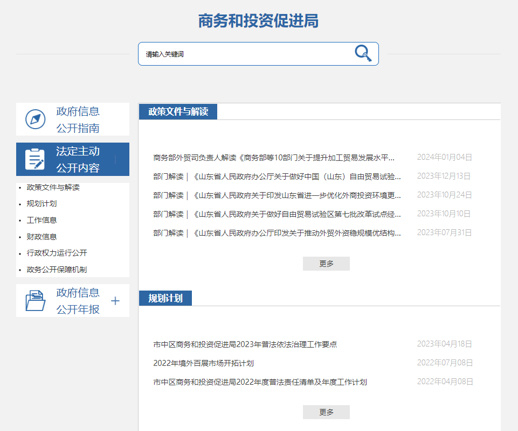Click the 政策文件与解读 section header tab
The width and height of the screenshot is (518, 431).
(x=178, y=111)
